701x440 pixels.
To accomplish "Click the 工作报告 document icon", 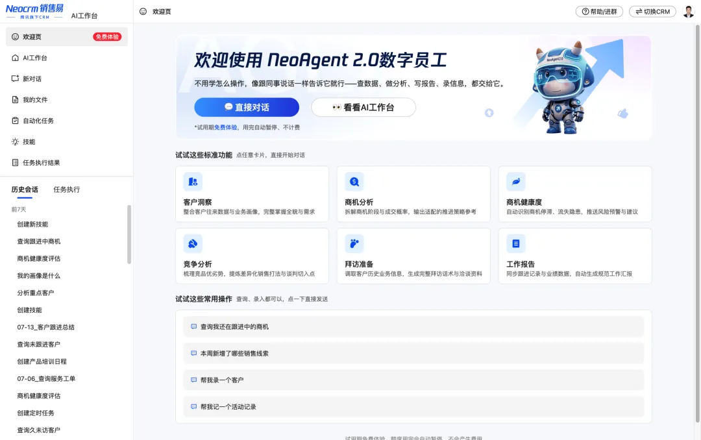I will pos(515,244).
